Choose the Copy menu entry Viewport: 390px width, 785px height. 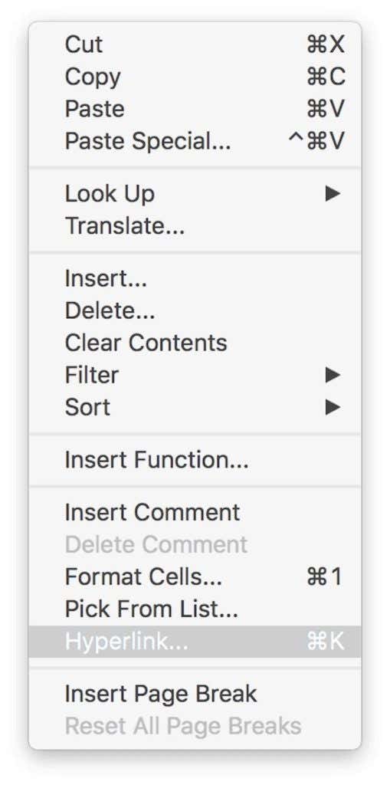pyautogui.click(x=195, y=77)
